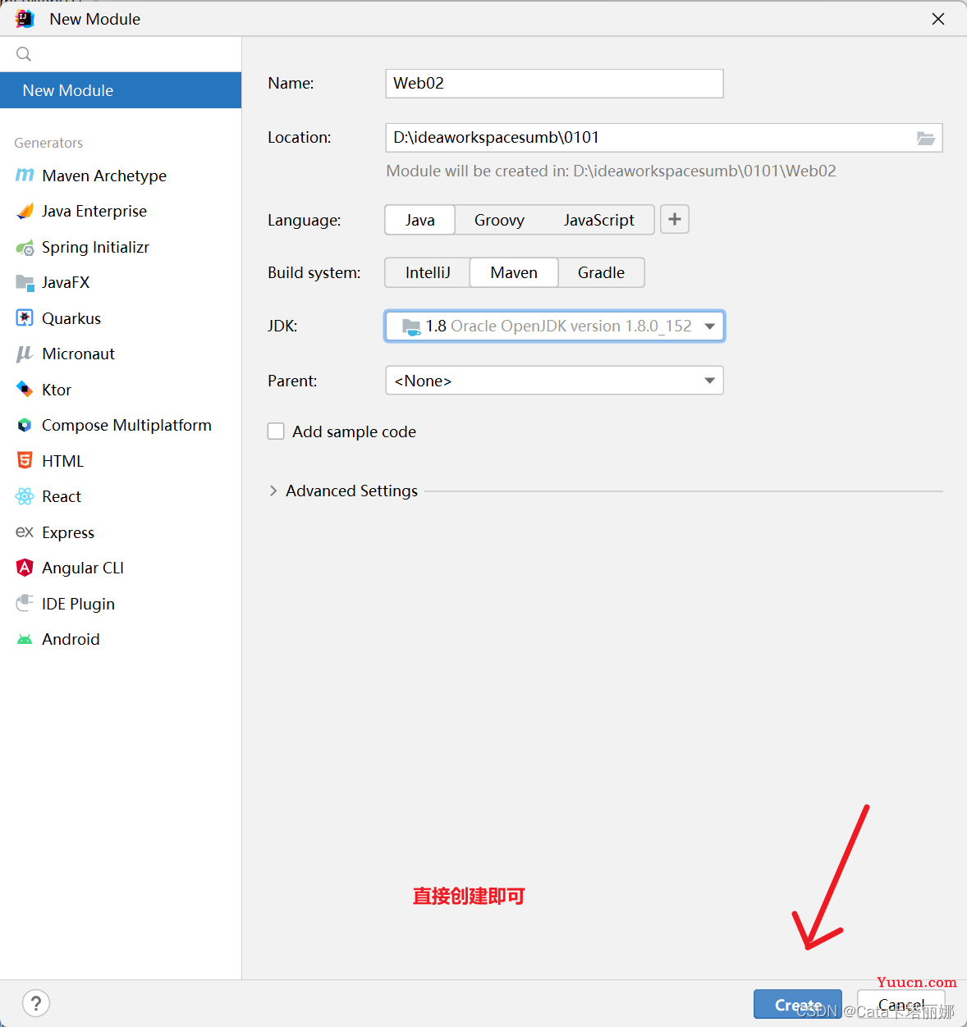This screenshot has height=1027, width=967.
Task: Choose Maven build system
Action: [514, 272]
